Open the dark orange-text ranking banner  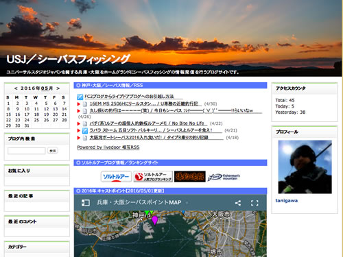coord(190,177)
